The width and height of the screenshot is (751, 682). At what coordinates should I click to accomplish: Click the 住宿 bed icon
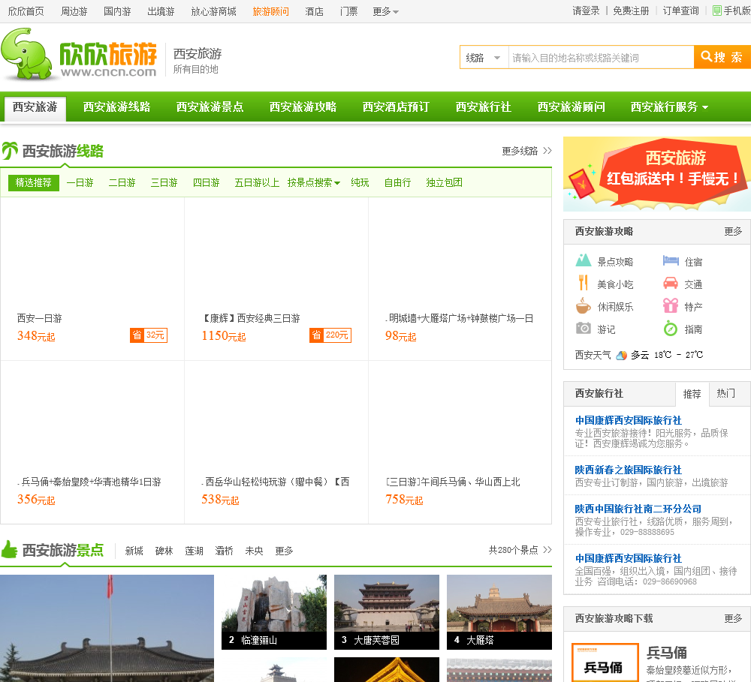(x=671, y=260)
